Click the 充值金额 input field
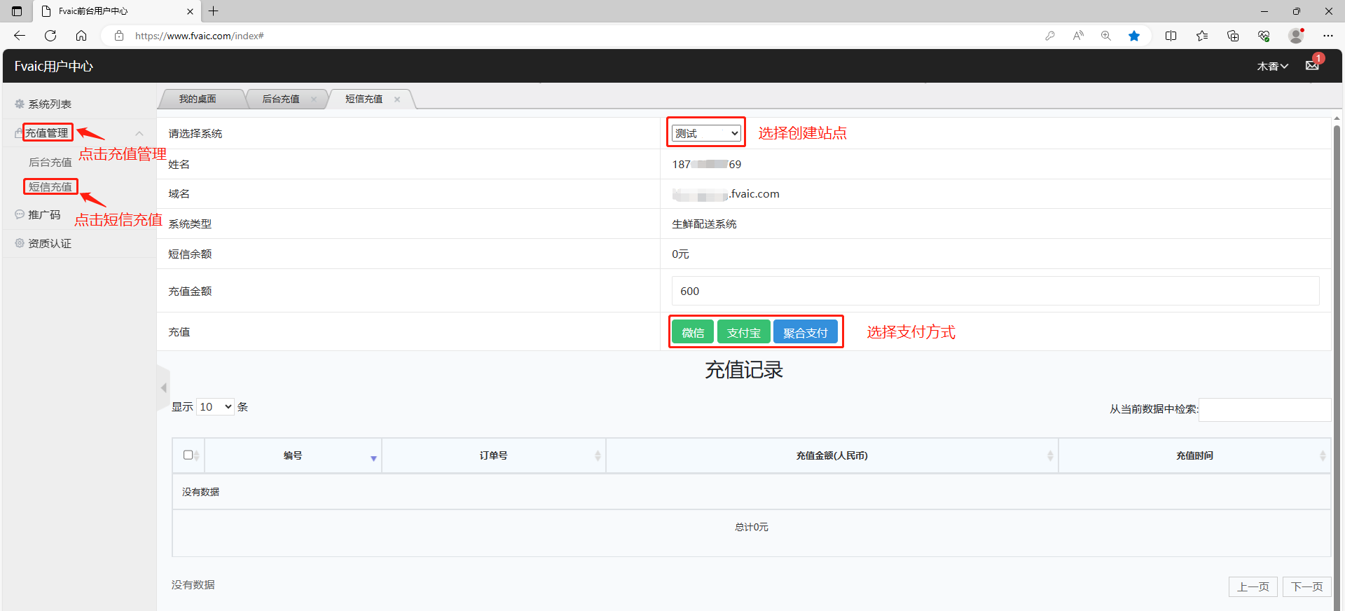This screenshot has width=1345, height=611. (x=995, y=291)
